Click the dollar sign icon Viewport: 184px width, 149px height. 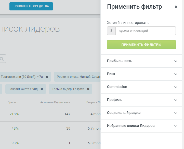111,31
